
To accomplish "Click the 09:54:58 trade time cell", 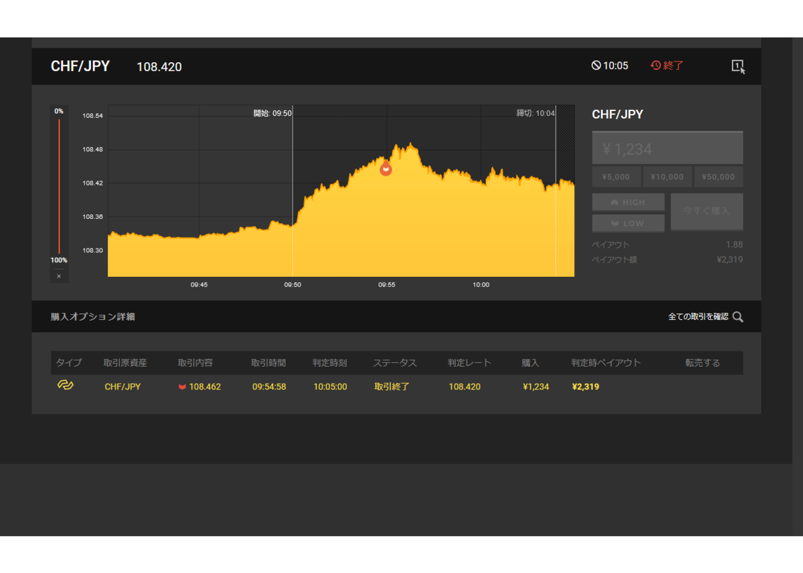I will point(269,387).
